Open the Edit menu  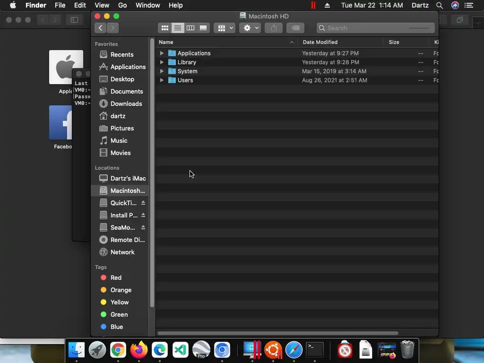coord(80,5)
